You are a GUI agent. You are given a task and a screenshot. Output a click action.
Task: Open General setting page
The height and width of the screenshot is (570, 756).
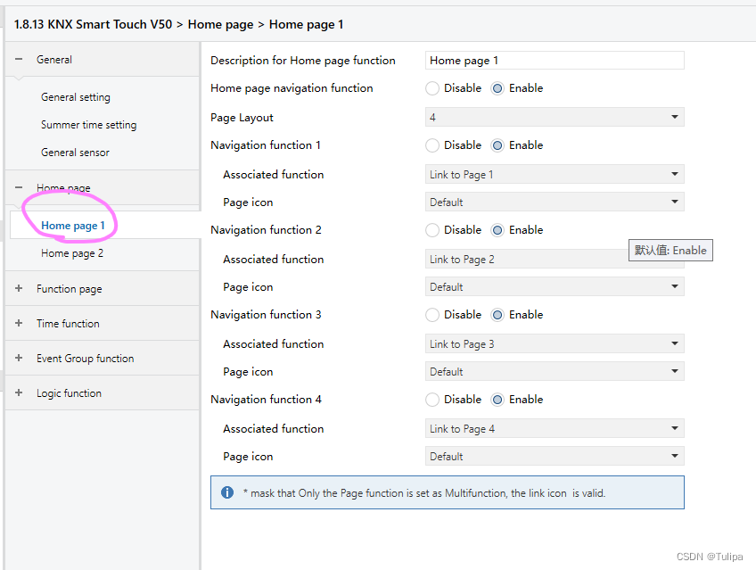(76, 97)
